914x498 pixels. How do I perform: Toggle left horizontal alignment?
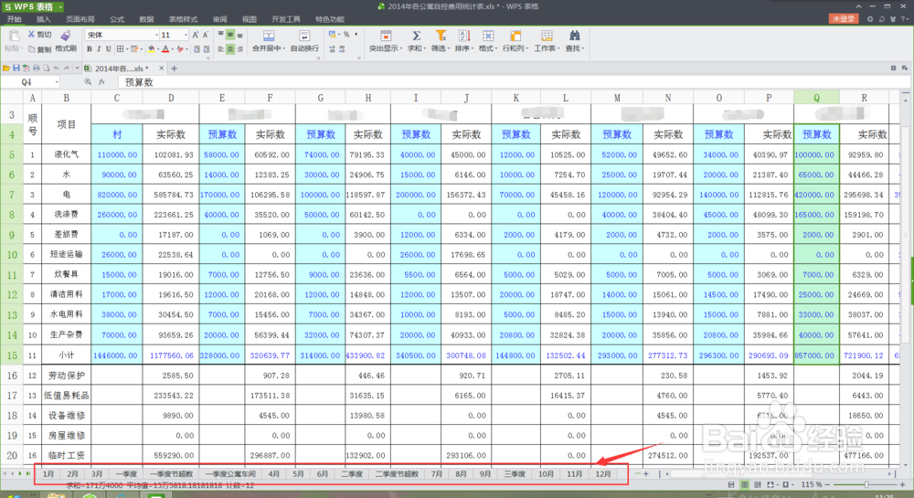pos(220,49)
